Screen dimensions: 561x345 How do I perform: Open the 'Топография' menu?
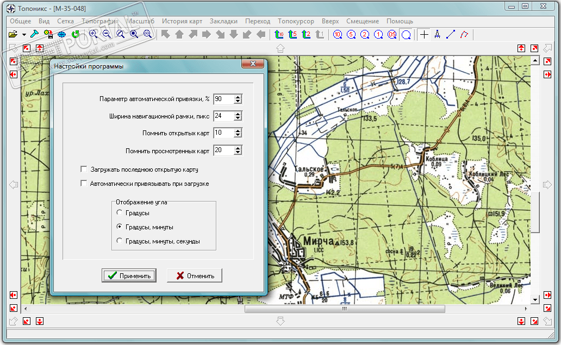pos(100,21)
